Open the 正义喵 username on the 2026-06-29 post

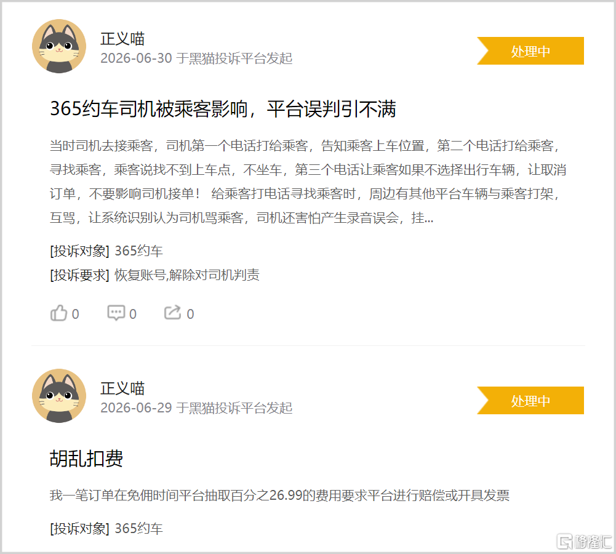tap(122, 388)
